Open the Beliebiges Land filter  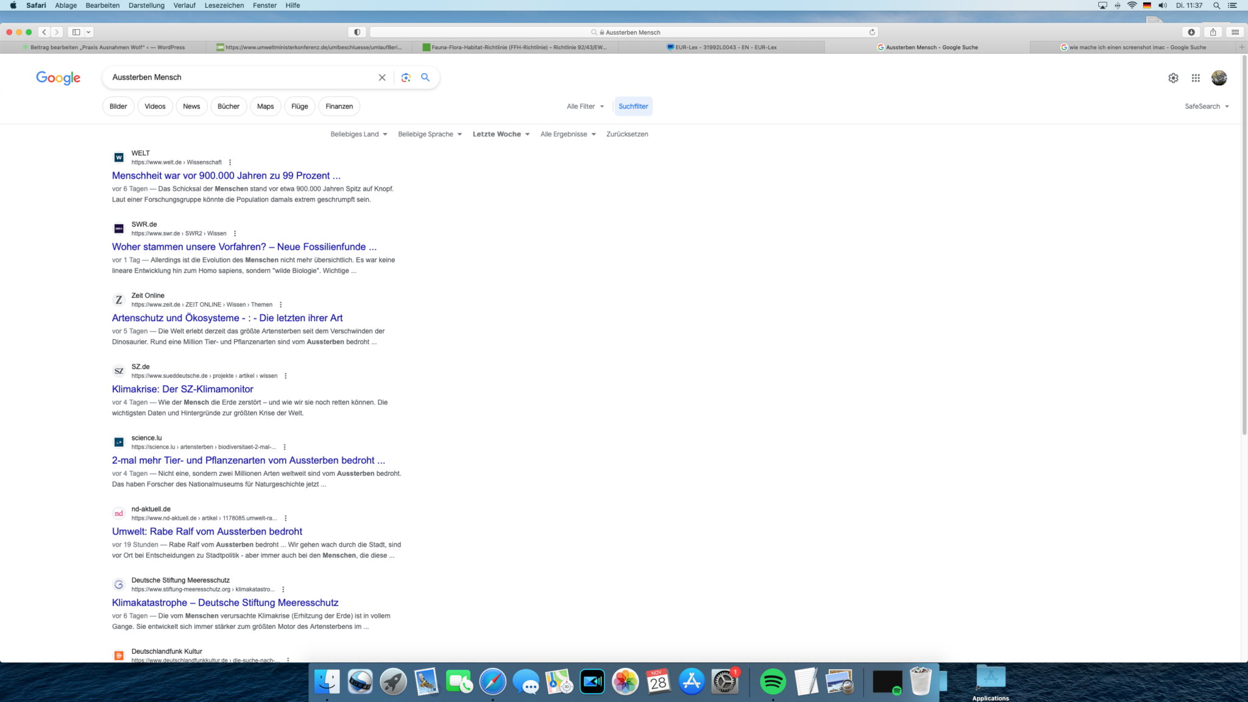(x=358, y=134)
